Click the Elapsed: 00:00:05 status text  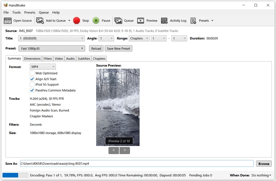173,175
